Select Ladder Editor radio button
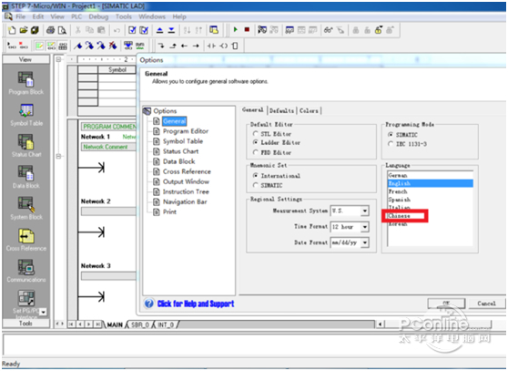Image resolution: width=508 pixels, height=371 pixels. click(256, 142)
